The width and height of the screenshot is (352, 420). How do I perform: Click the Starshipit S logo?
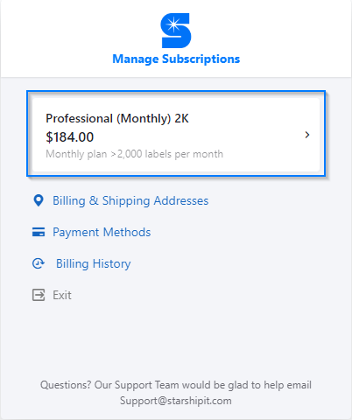click(176, 31)
